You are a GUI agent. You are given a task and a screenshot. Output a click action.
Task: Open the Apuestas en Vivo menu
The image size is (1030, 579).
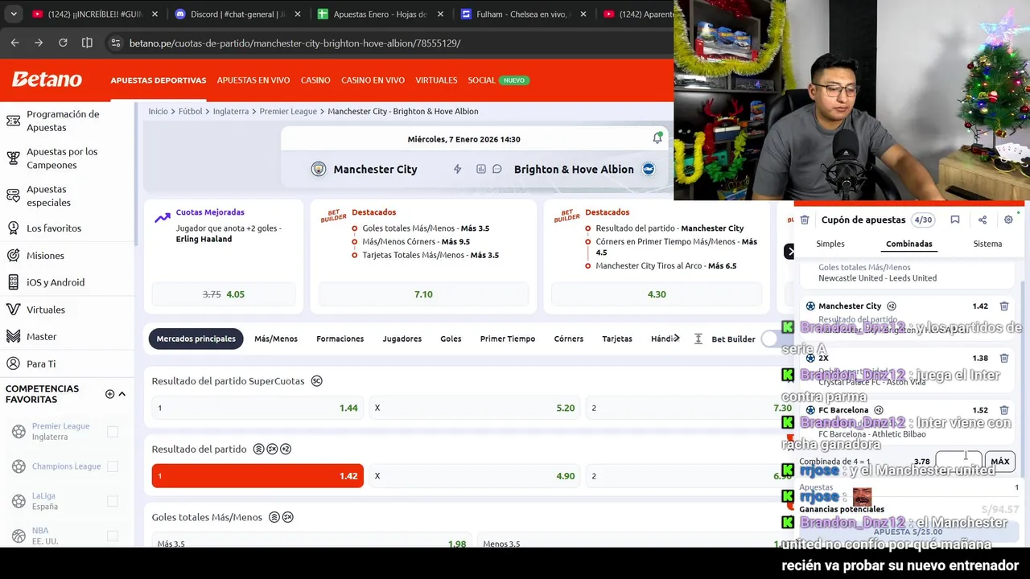tap(253, 80)
